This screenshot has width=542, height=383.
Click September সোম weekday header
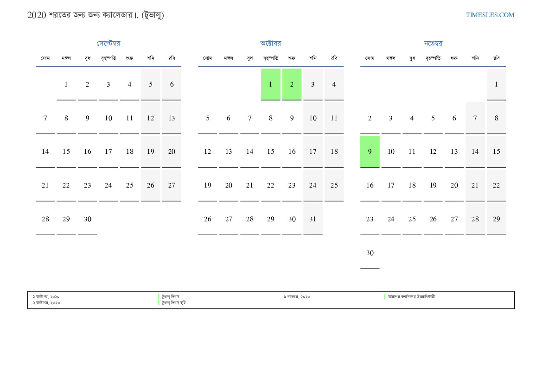point(45,58)
